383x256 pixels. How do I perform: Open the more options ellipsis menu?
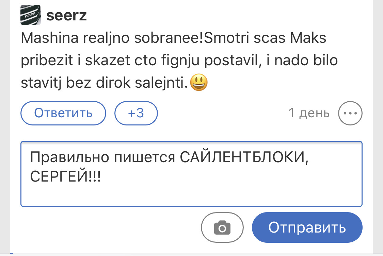point(350,113)
